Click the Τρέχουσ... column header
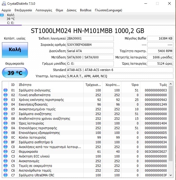The image size is (176, 180). 93,85
